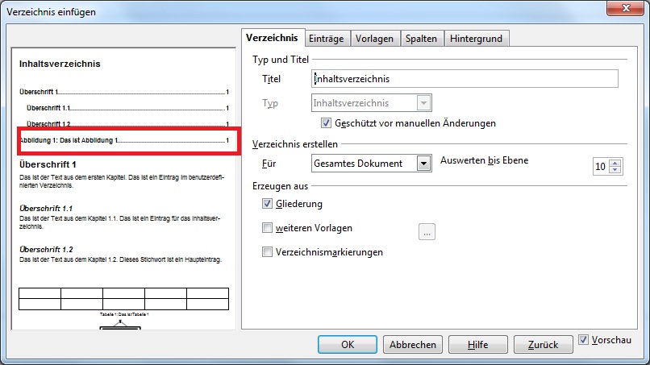
Task: Open the Hintergrund tab
Action: coord(476,38)
